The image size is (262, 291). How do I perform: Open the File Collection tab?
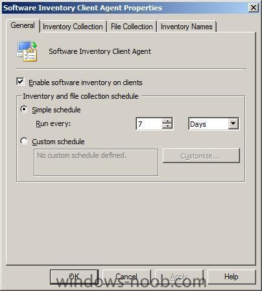pyautogui.click(x=132, y=27)
